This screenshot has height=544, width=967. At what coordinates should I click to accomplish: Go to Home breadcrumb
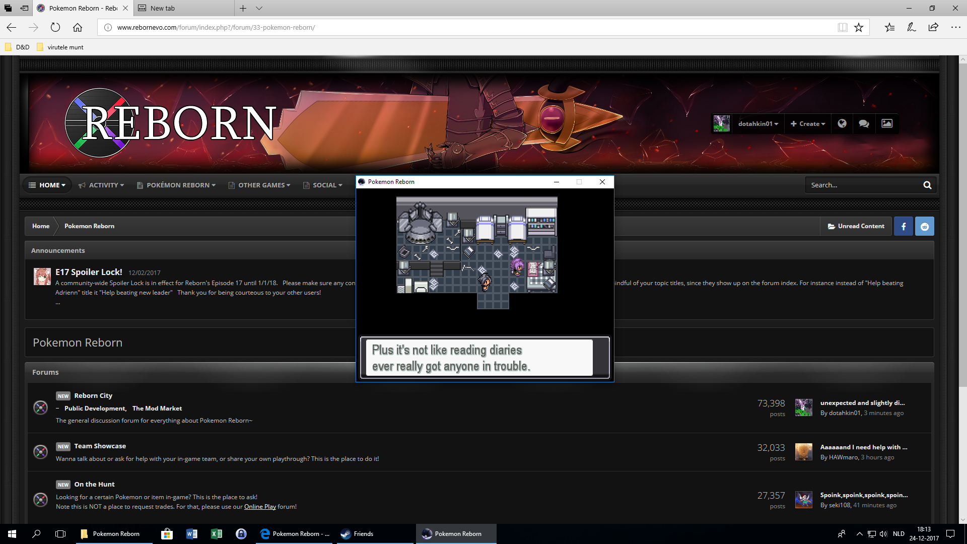click(x=41, y=226)
